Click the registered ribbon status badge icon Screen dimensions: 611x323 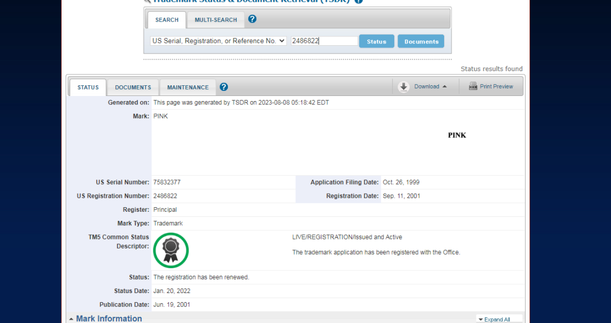(171, 250)
